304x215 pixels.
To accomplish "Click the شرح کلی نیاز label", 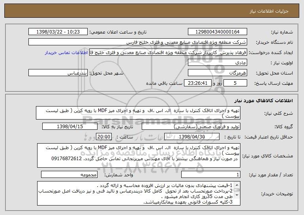I will pyautogui.click(x=279, y=113).
